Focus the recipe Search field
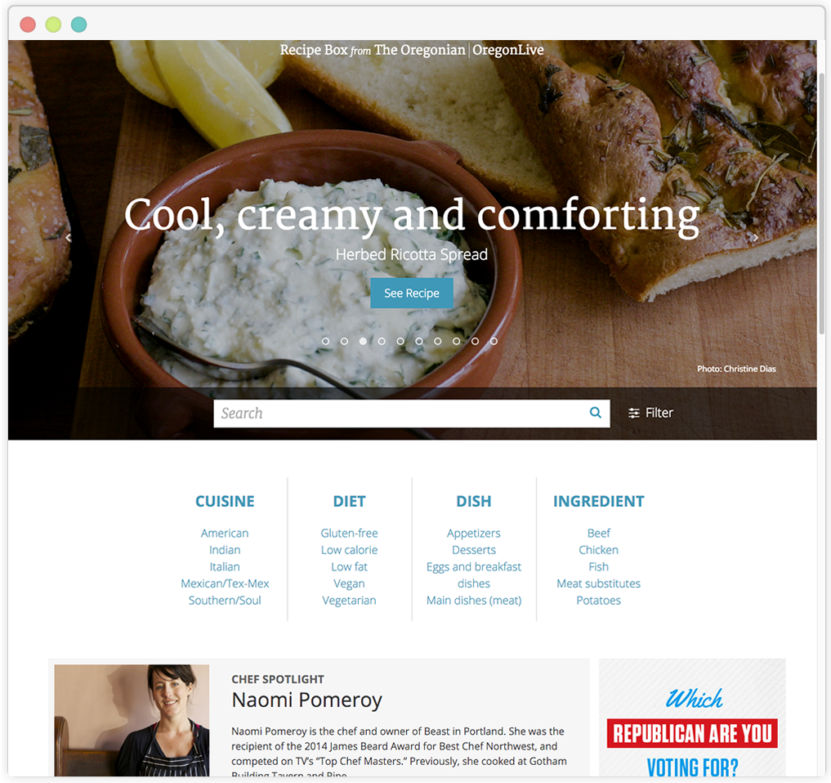Screen dimensions: 831x783 pyautogui.click(x=411, y=413)
